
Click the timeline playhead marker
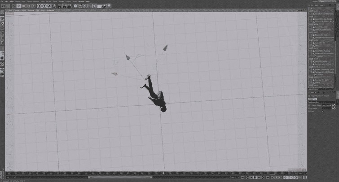(163, 173)
